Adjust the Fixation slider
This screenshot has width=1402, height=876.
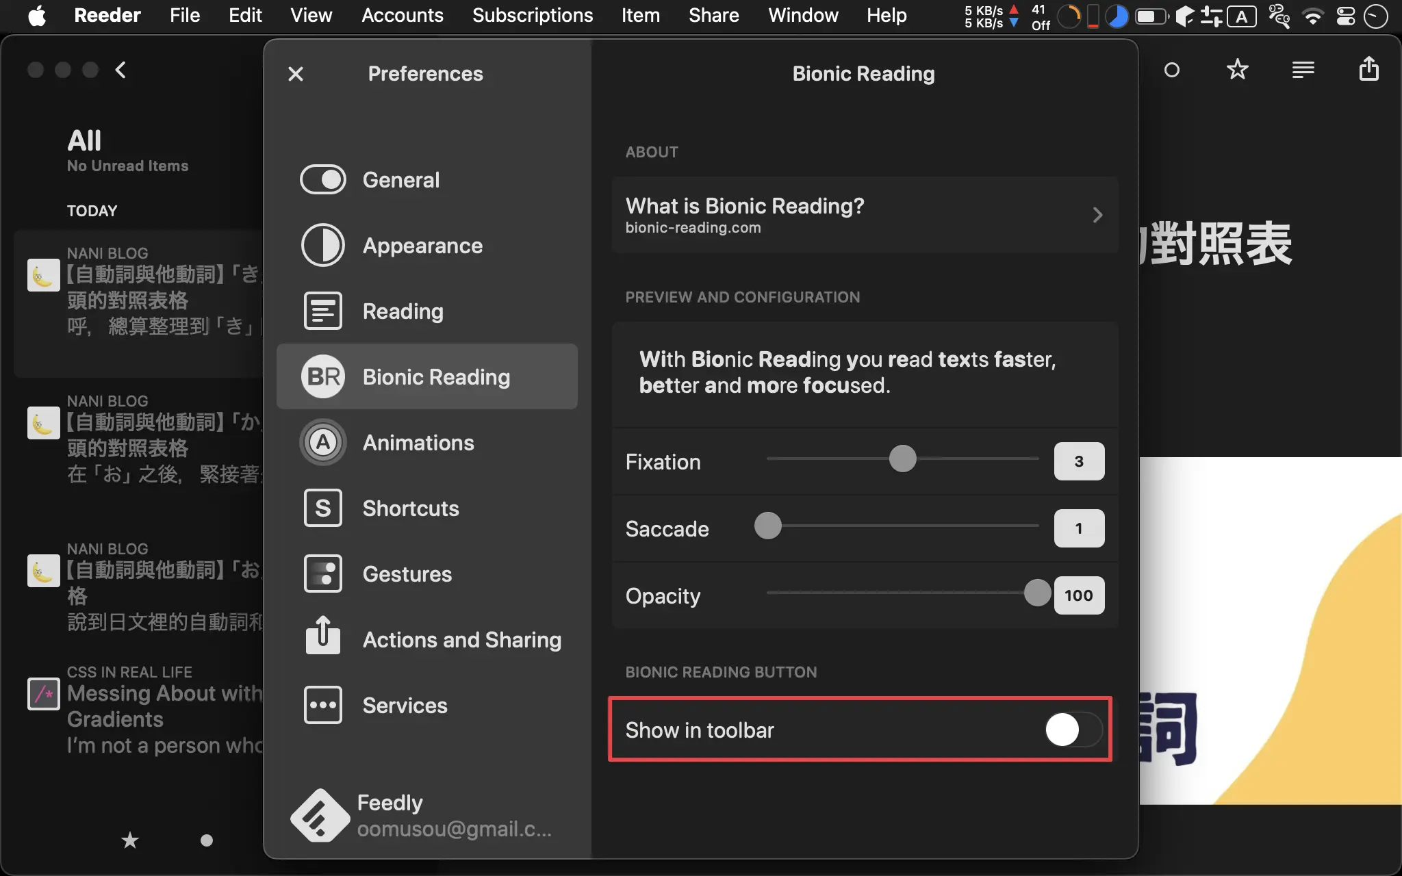pos(902,459)
